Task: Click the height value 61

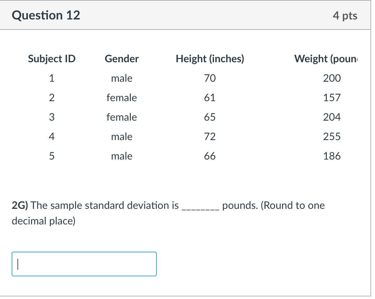Action: [x=210, y=98]
